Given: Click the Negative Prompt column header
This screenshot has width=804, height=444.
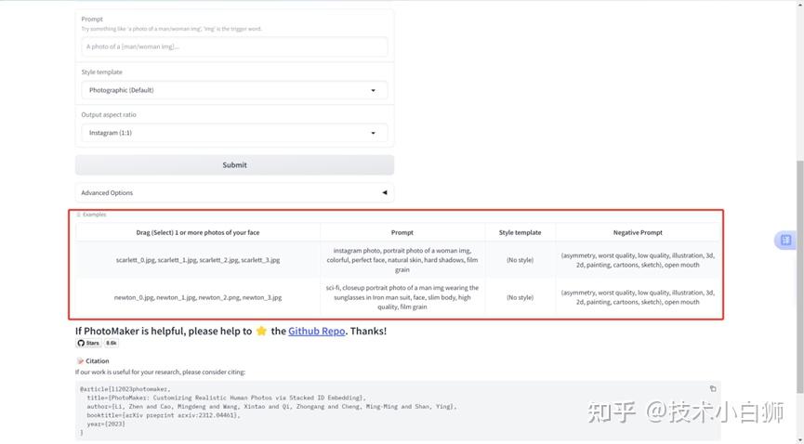Looking at the screenshot, I should click(638, 232).
